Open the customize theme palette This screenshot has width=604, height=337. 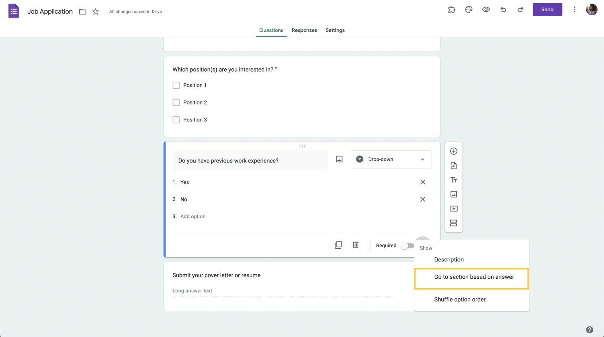coord(469,10)
